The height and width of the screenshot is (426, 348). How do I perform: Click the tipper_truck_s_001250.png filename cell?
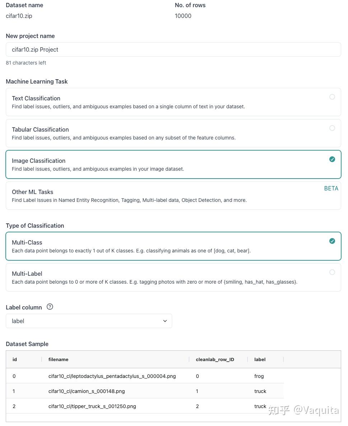pos(92,406)
